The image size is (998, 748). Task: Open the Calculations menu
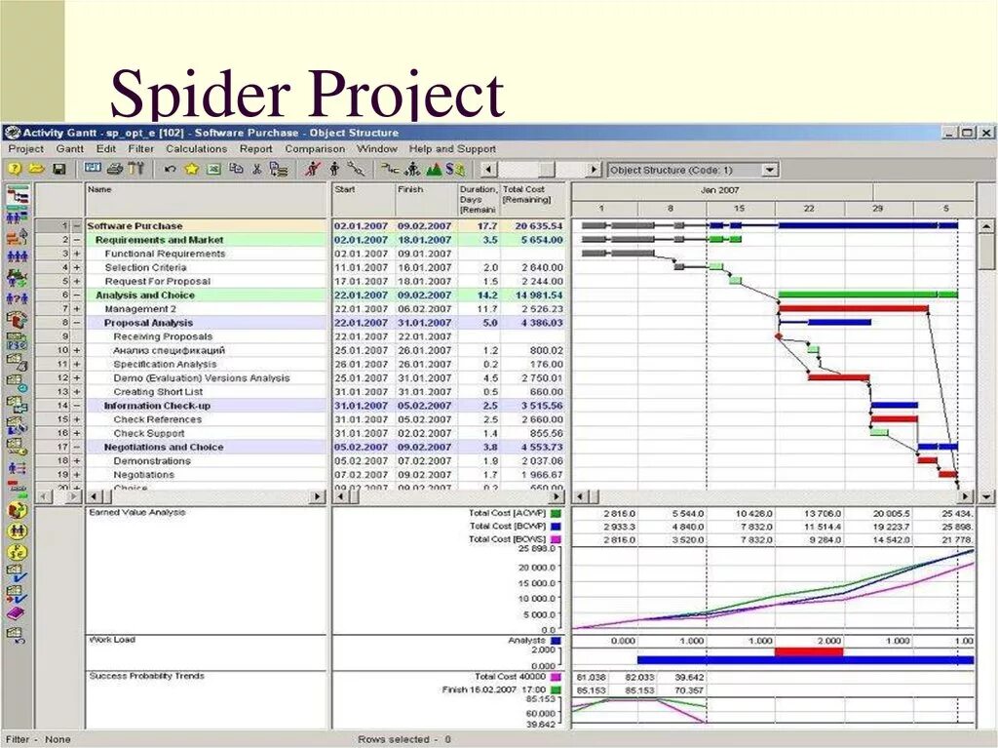click(196, 149)
